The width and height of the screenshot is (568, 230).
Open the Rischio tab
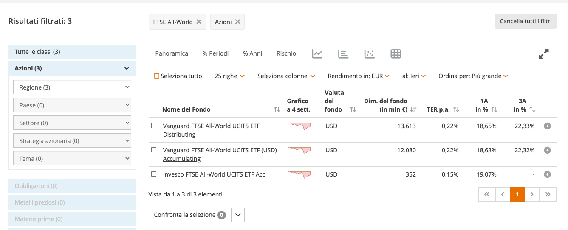coord(286,53)
